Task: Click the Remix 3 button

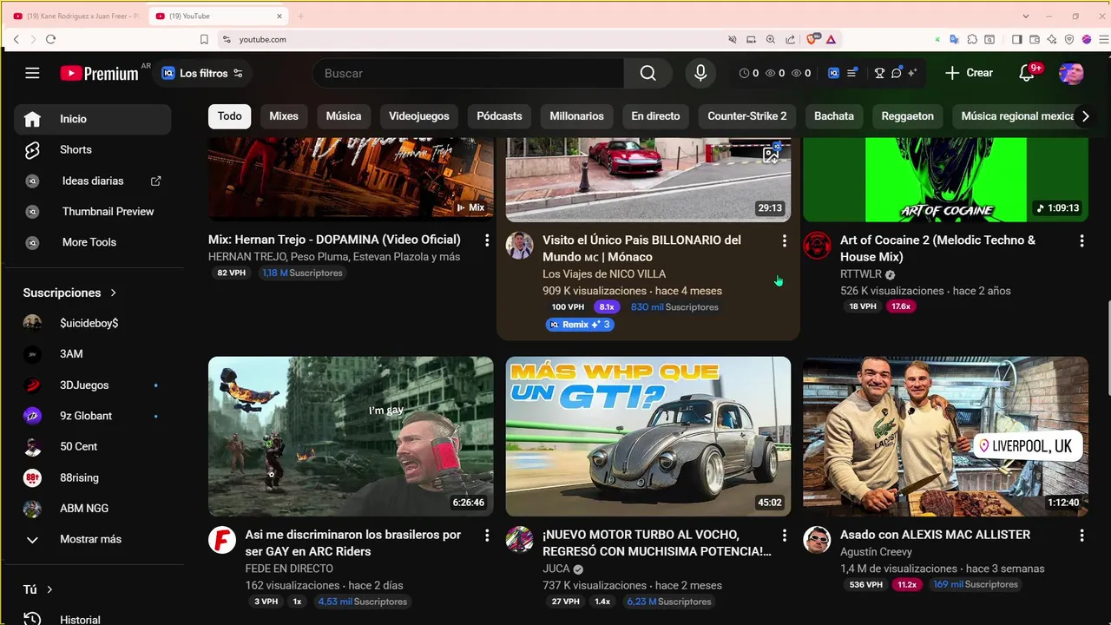Action: [x=580, y=325]
